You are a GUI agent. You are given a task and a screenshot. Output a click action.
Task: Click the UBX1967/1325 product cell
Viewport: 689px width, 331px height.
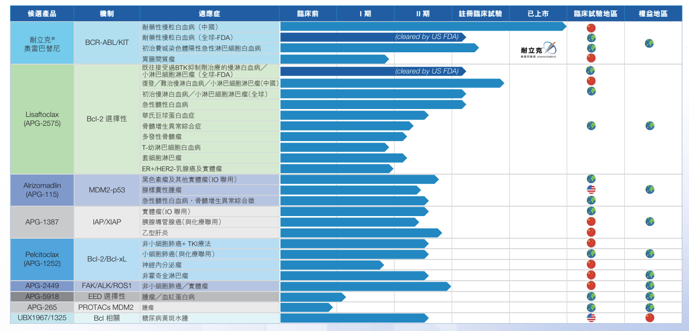[x=42, y=318]
